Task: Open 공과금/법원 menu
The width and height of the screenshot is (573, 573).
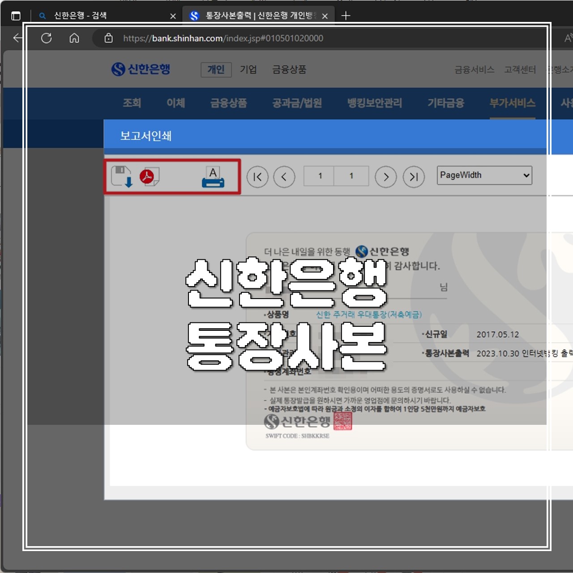Action: point(297,103)
